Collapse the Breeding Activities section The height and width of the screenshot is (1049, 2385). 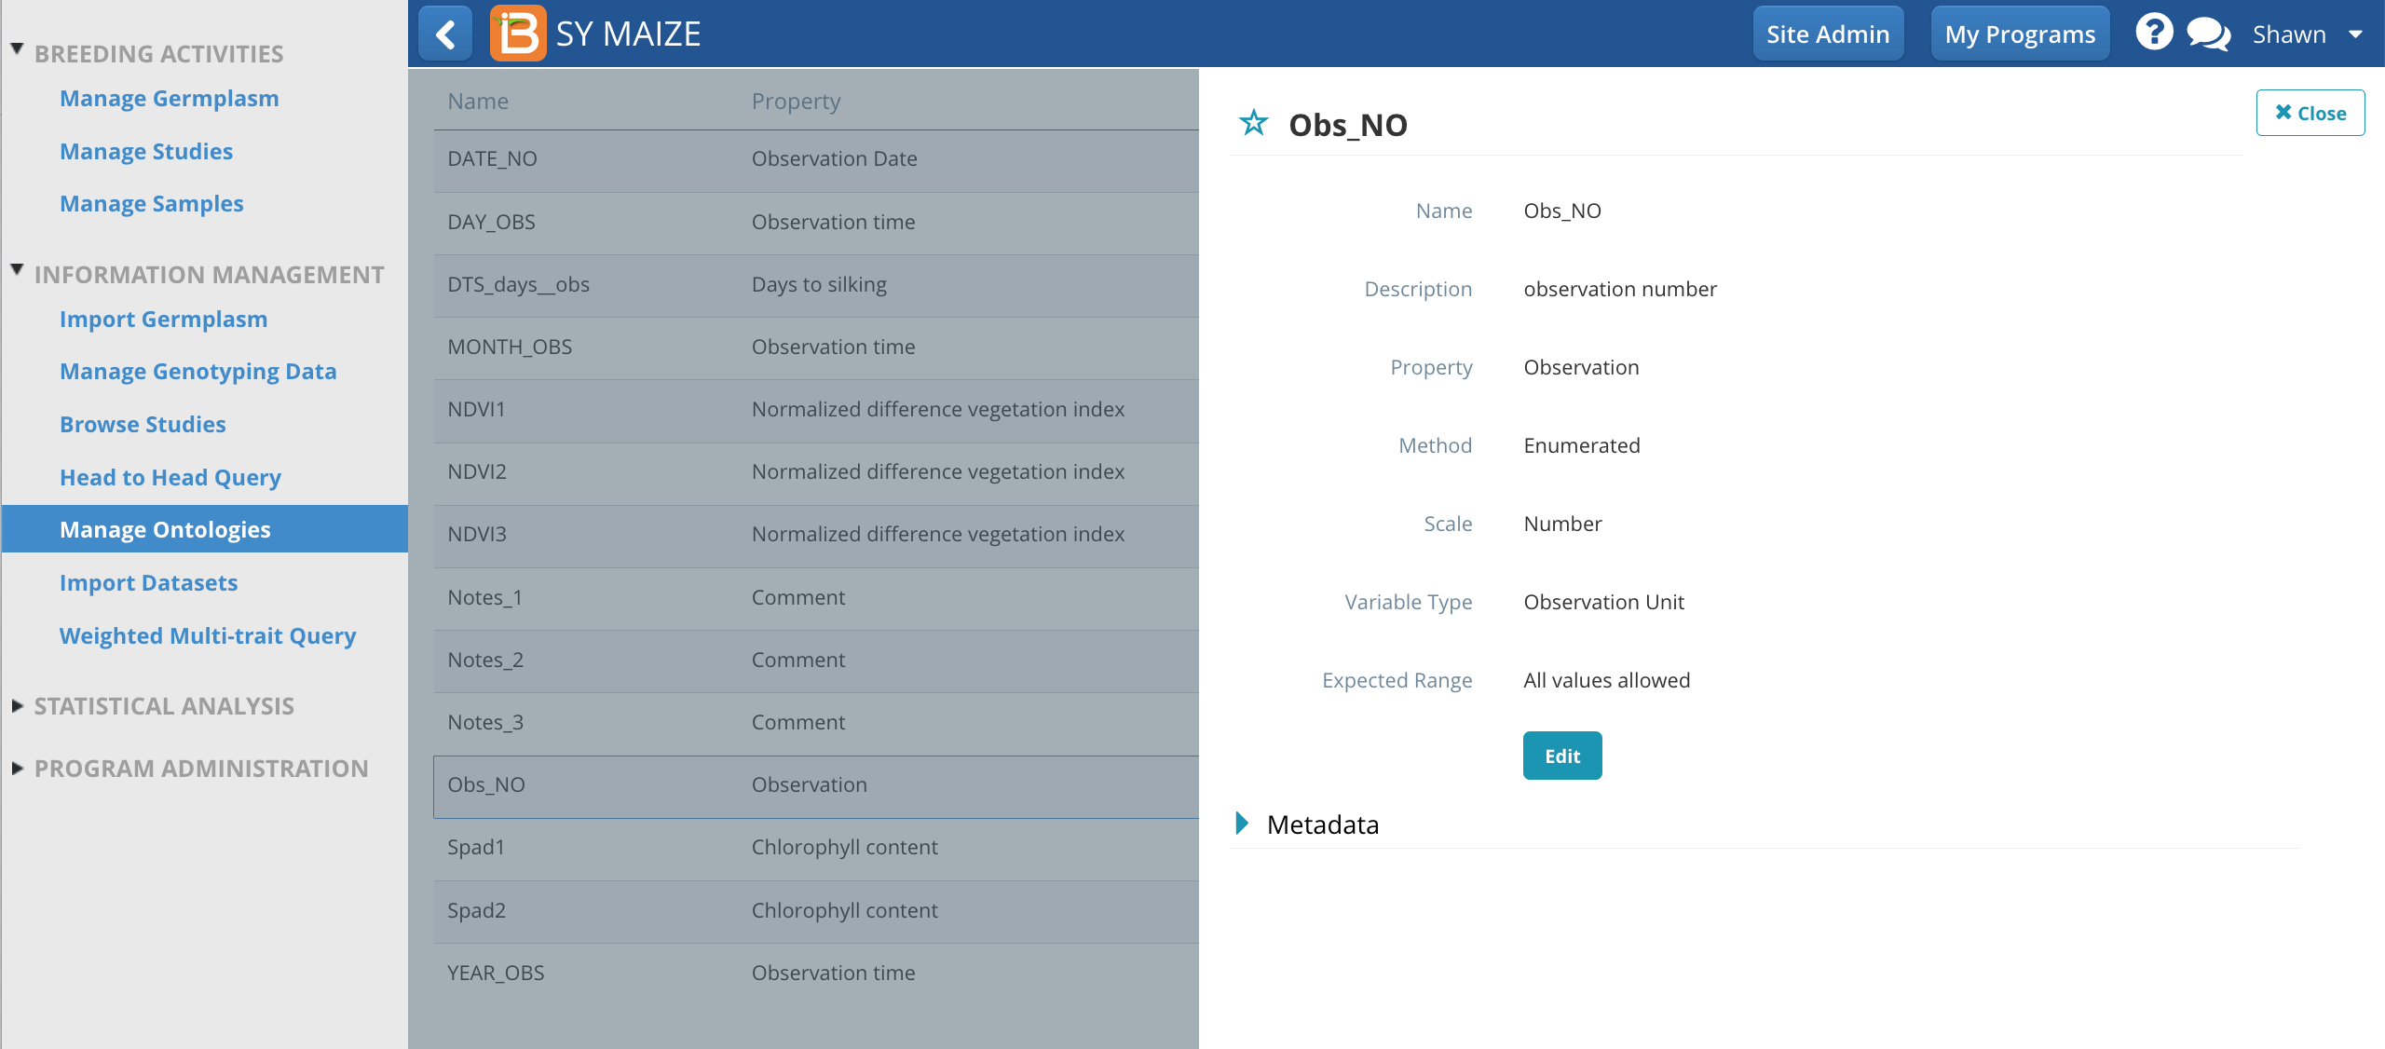[x=17, y=48]
